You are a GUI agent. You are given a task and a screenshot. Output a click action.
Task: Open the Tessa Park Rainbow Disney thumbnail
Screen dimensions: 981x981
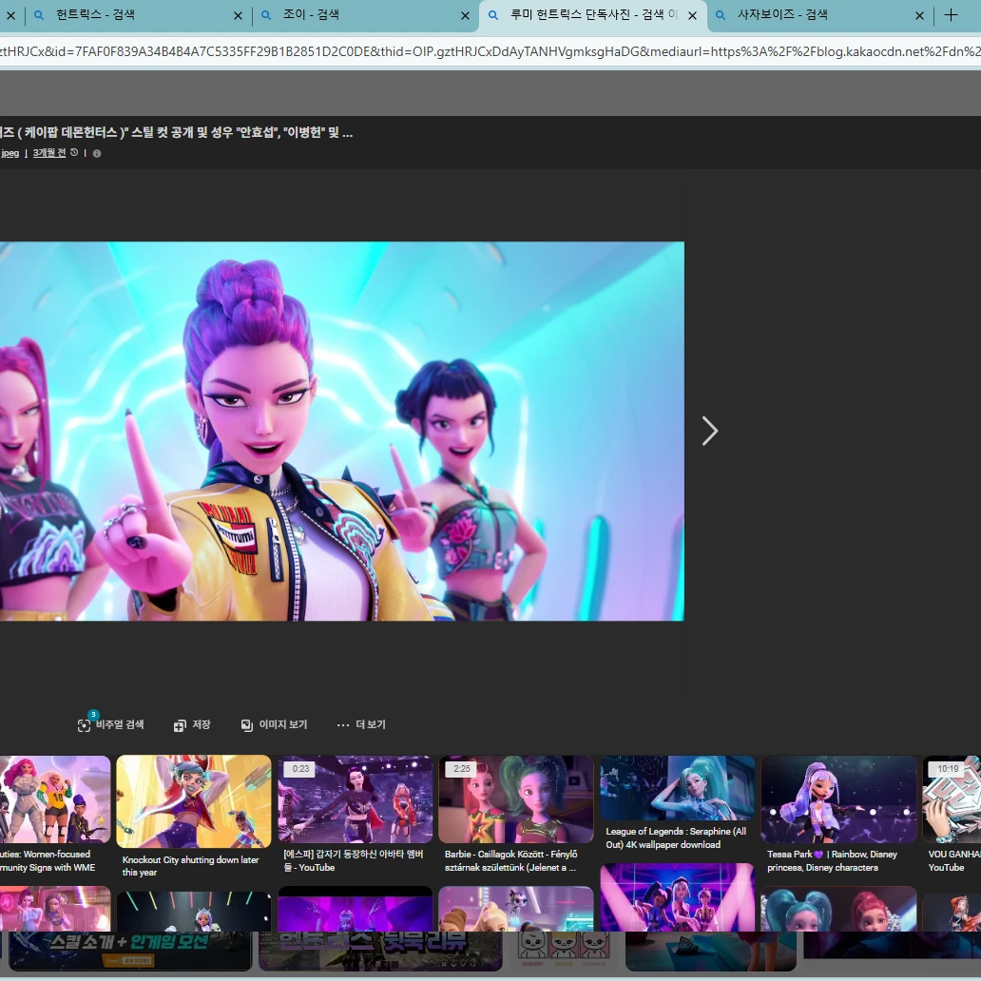click(838, 798)
